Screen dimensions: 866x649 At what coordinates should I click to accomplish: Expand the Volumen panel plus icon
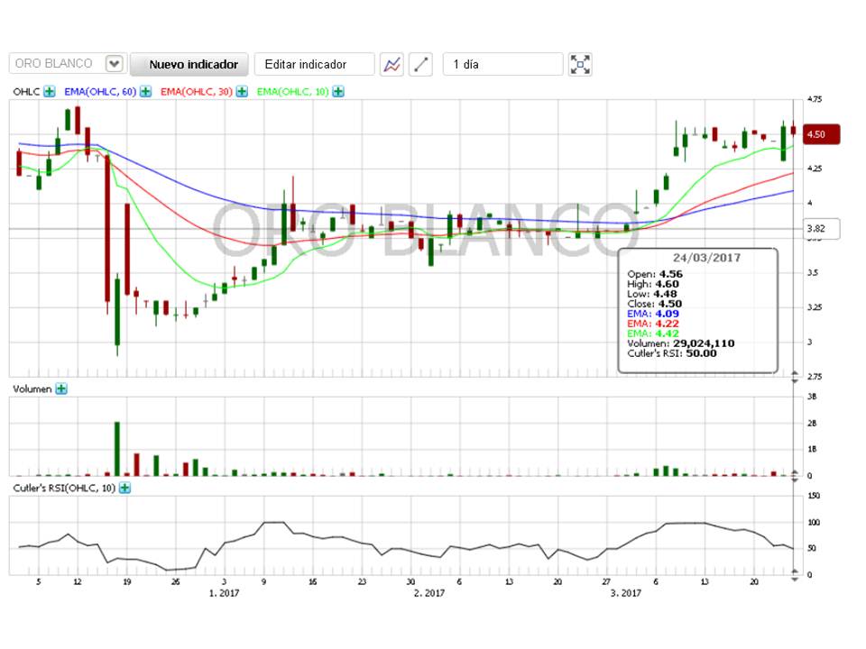61,389
